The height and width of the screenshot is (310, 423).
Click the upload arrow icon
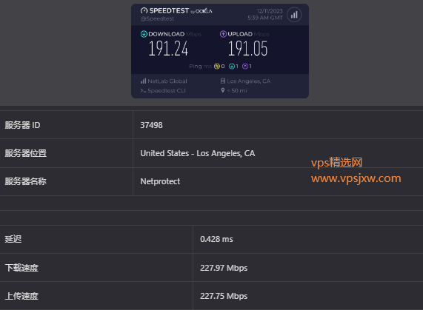click(223, 34)
